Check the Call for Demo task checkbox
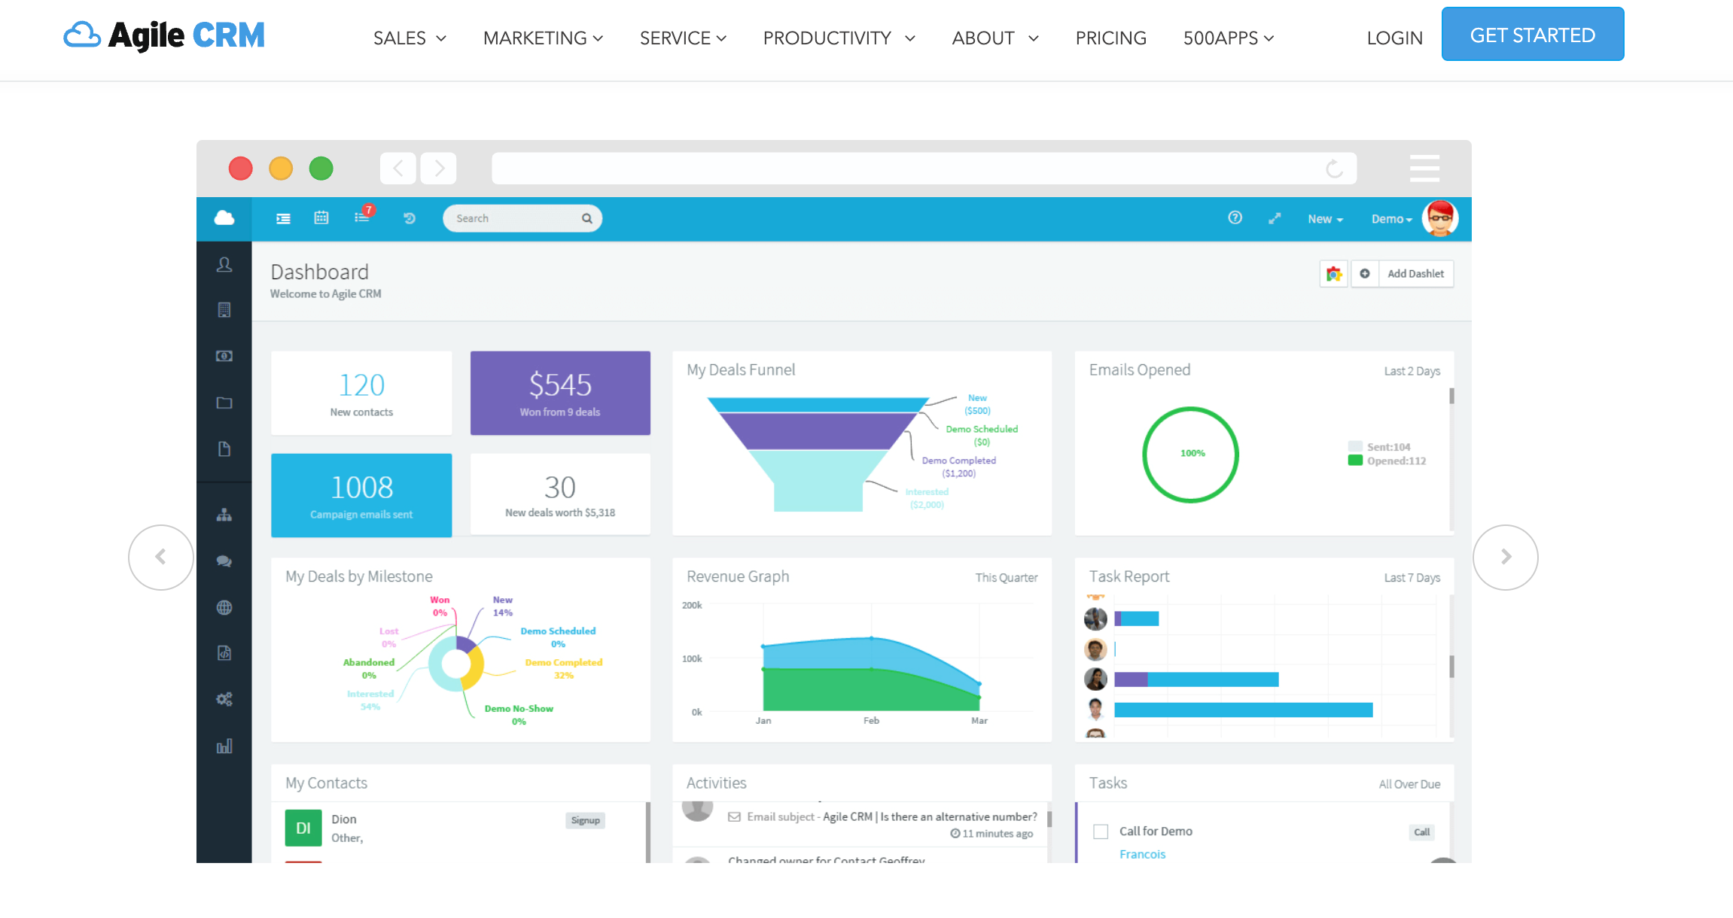 [1100, 831]
